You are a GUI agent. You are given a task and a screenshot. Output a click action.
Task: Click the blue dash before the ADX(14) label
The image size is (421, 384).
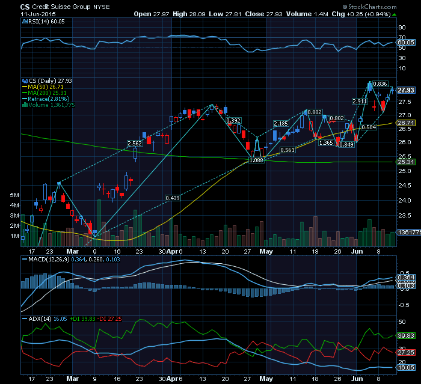[x=25, y=318]
